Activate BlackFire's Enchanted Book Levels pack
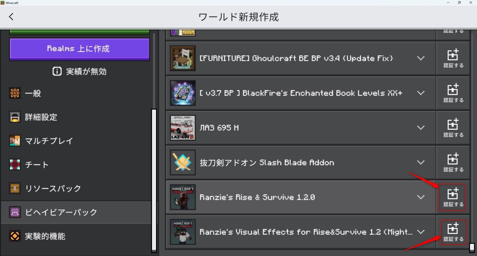This screenshot has width=477, height=256. click(453, 93)
